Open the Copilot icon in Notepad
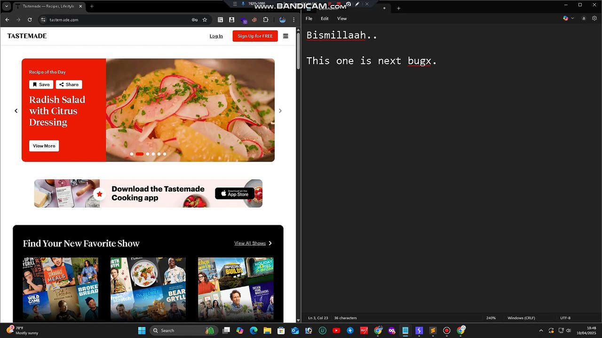 tap(565, 18)
